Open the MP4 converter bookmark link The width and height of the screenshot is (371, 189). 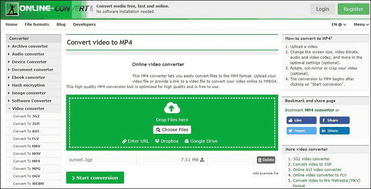tap(320, 110)
